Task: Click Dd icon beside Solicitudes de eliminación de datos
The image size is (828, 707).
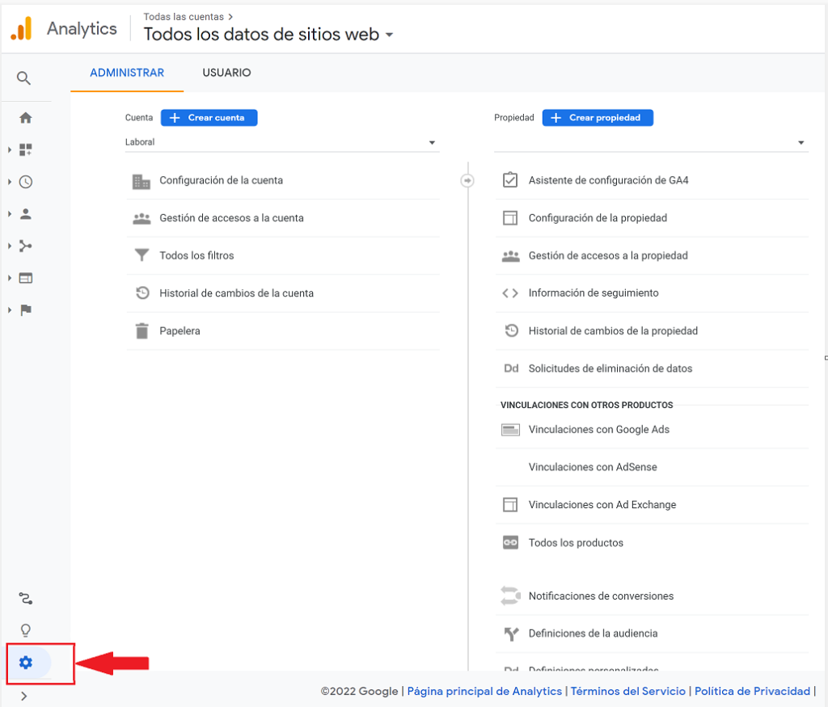Action: [x=511, y=368]
